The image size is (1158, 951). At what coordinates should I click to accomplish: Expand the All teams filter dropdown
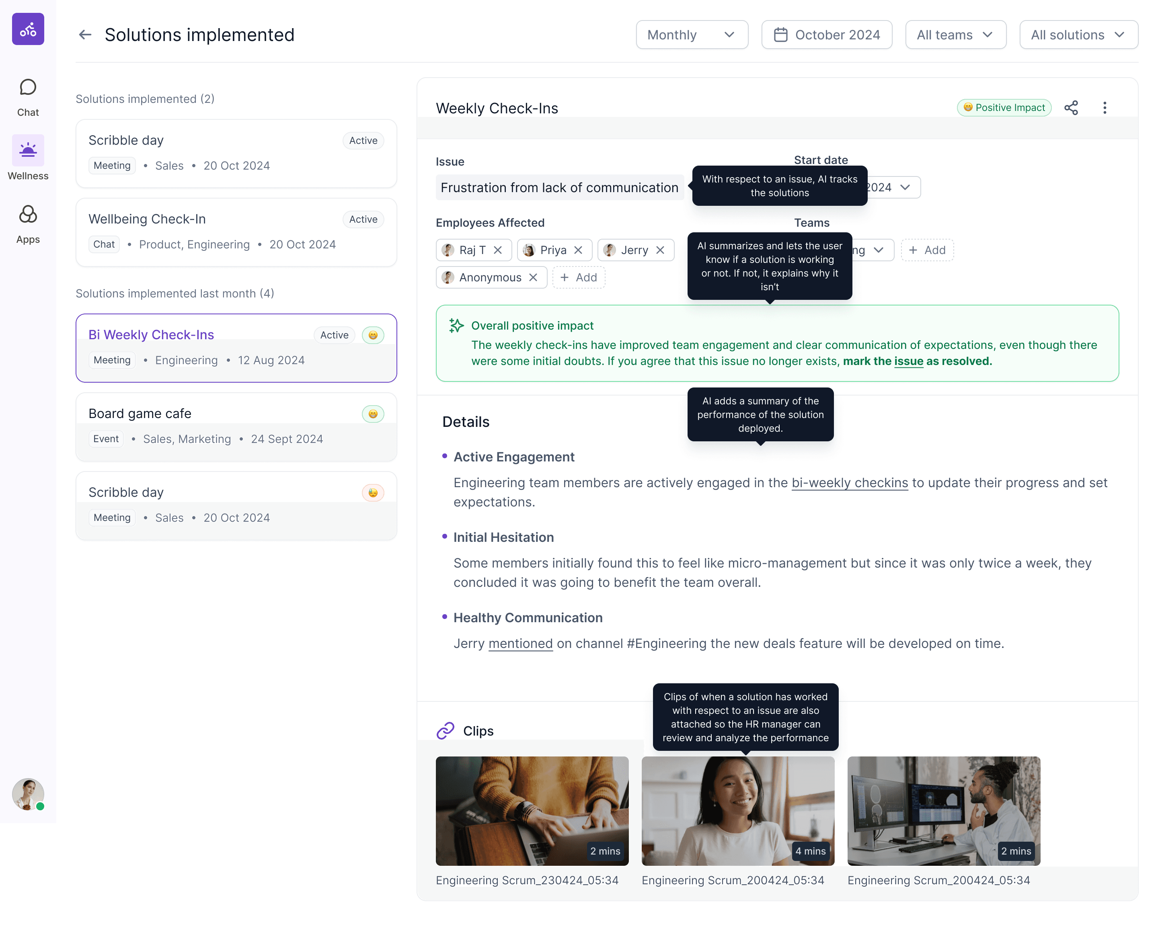(x=955, y=35)
